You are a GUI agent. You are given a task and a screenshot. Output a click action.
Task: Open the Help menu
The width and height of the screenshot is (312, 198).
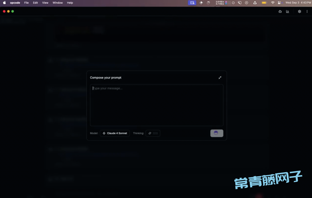click(x=70, y=3)
